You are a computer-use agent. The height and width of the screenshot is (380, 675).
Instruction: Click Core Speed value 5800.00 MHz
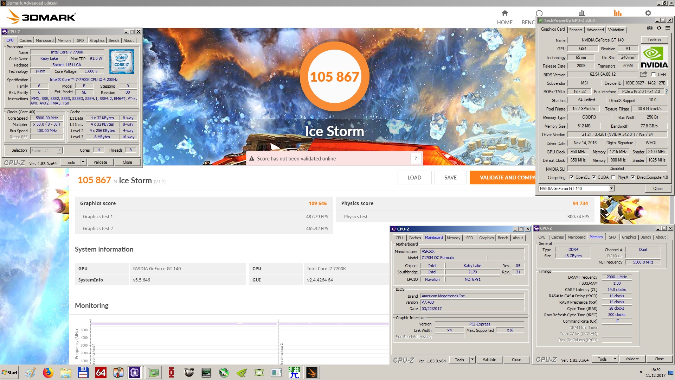coord(47,118)
